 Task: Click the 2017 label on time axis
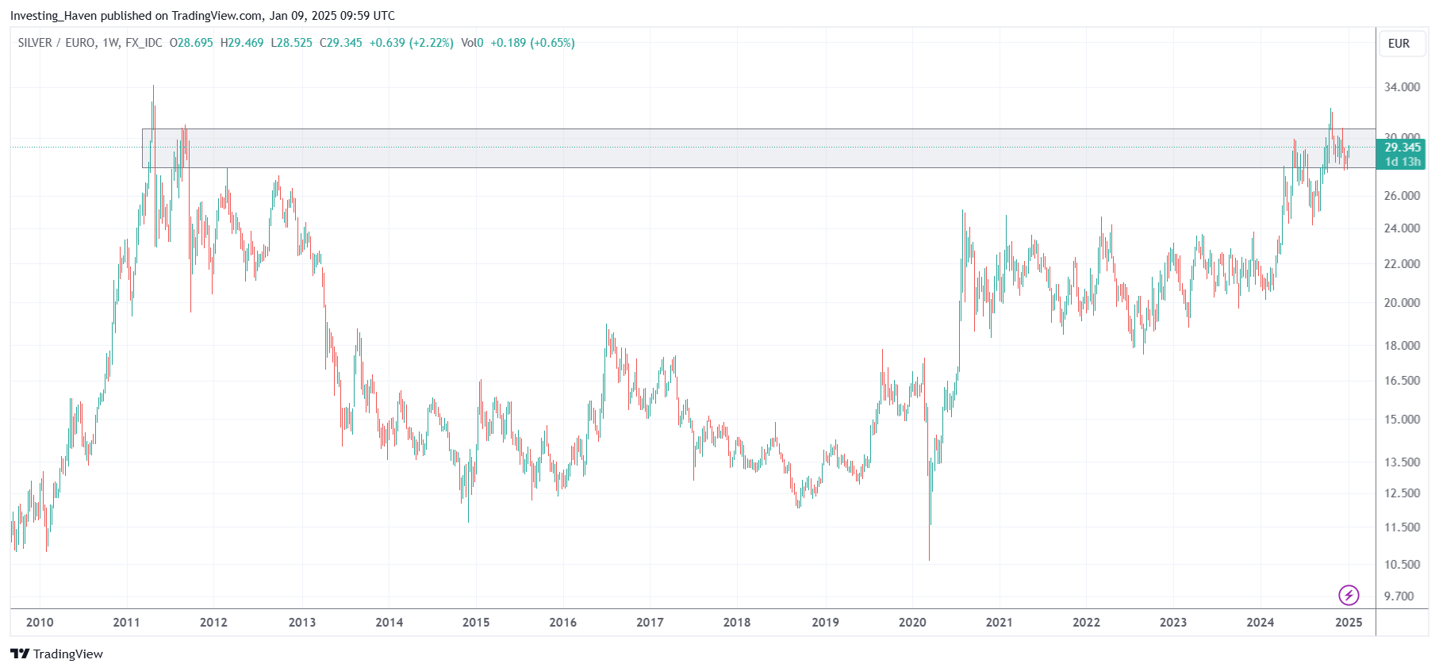point(650,623)
